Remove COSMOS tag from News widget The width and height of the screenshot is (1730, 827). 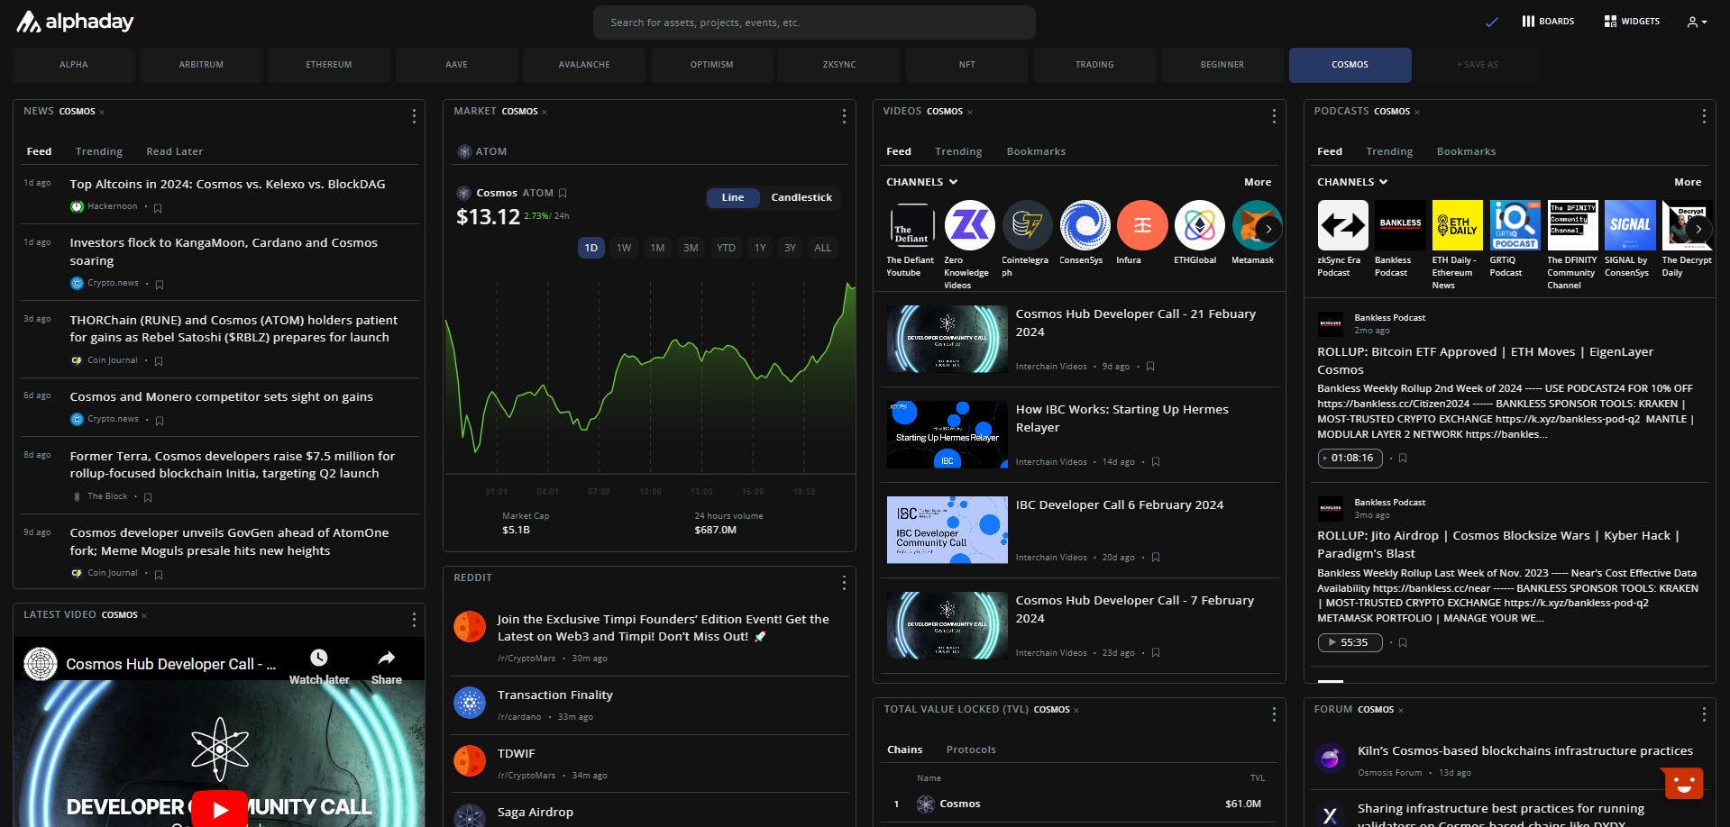click(102, 113)
